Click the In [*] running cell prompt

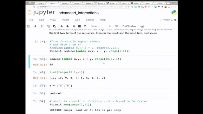(x=41, y=41)
